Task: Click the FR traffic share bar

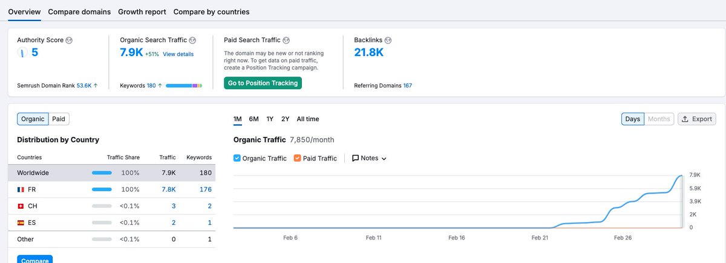Action: pyautogui.click(x=102, y=189)
